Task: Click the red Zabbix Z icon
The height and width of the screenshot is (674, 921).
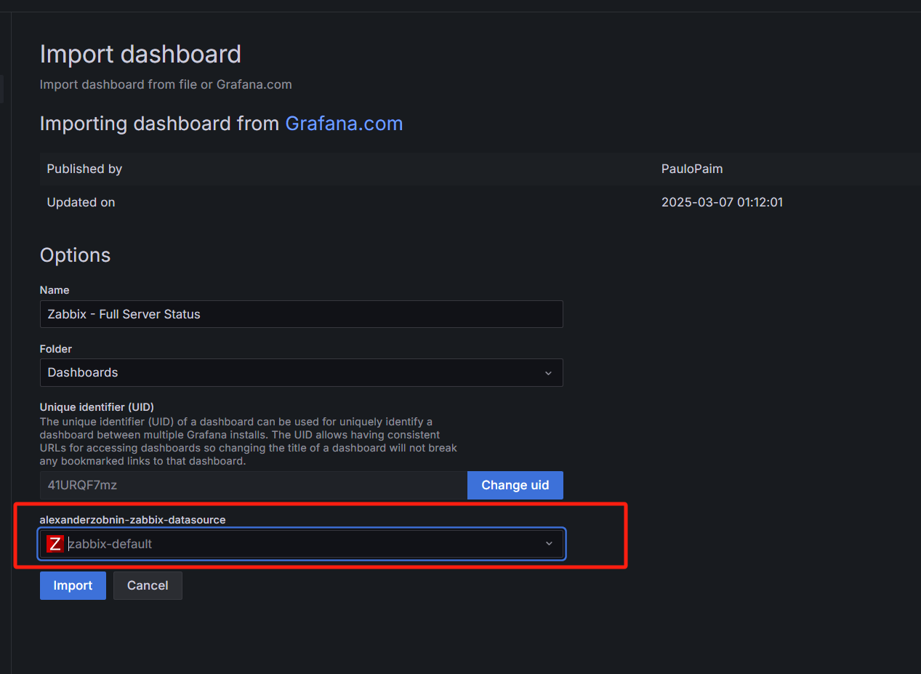Action: click(55, 544)
